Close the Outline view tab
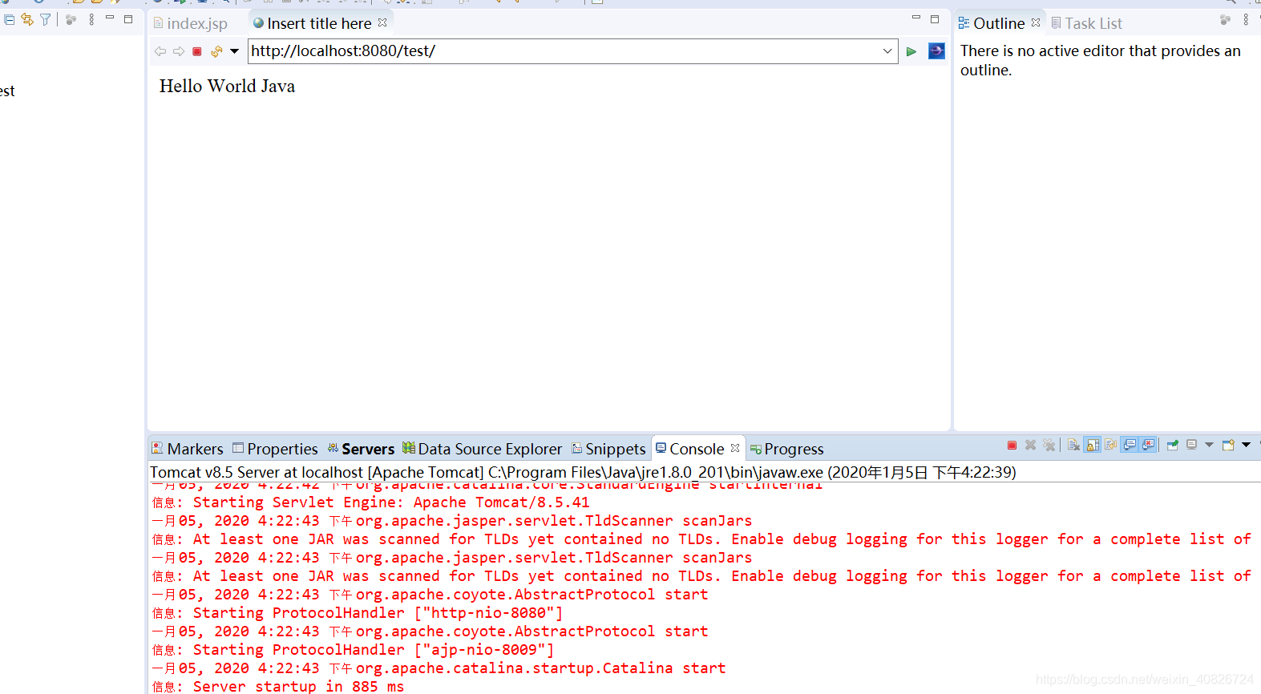 coord(1036,22)
